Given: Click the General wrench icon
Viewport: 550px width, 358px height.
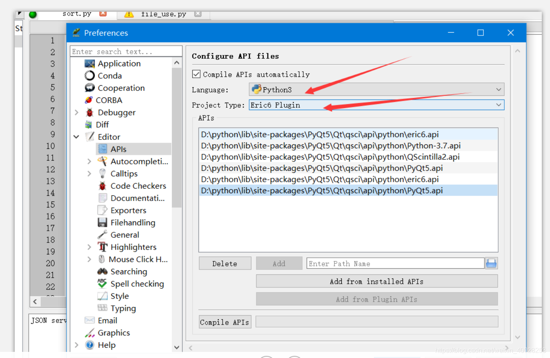Looking at the screenshot, I should [x=102, y=235].
